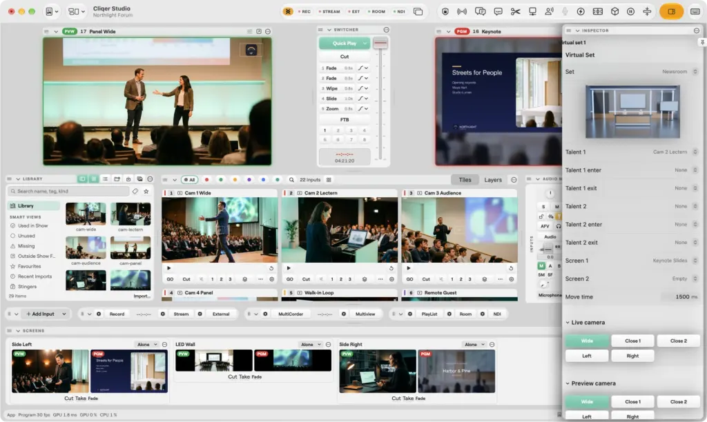The height and width of the screenshot is (422, 707).
Task: Click the star favourites icon in Library search
Action: [146, 192]
